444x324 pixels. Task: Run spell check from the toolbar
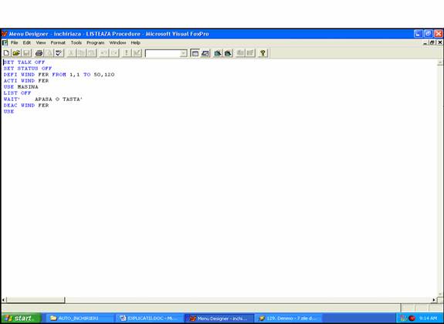59,53
